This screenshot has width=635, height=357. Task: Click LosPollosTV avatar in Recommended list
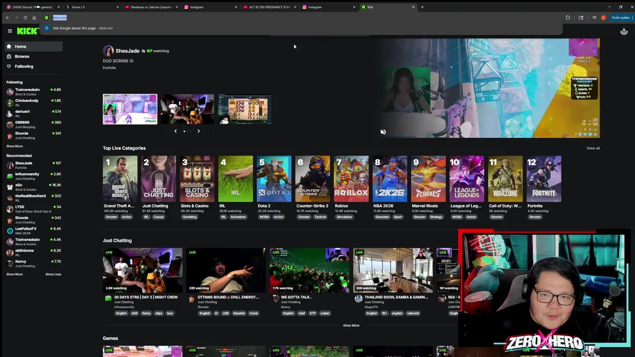click(10, 231)
